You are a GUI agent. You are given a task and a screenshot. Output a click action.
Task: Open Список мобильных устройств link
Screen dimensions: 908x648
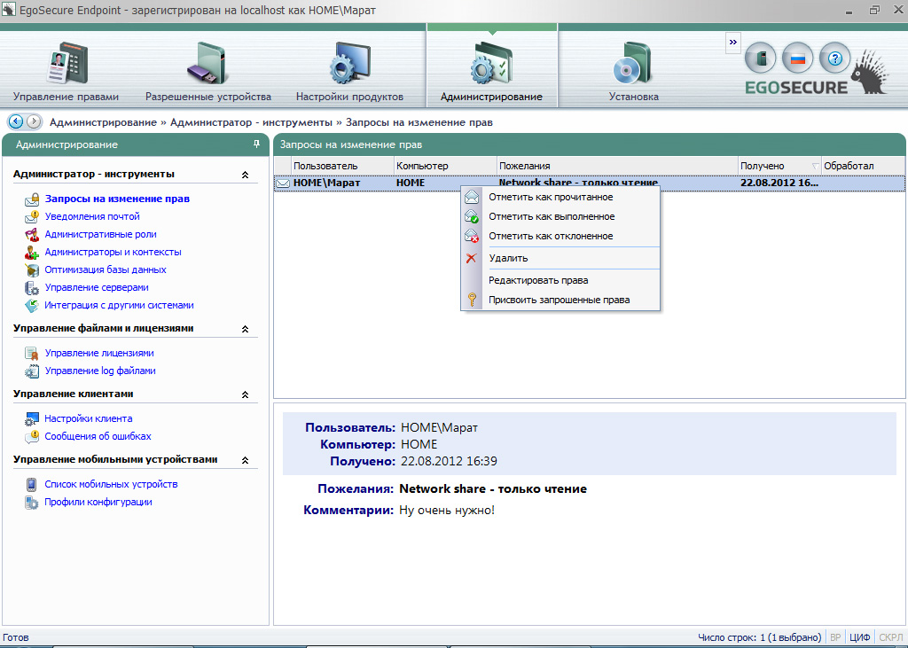point(111,484)
